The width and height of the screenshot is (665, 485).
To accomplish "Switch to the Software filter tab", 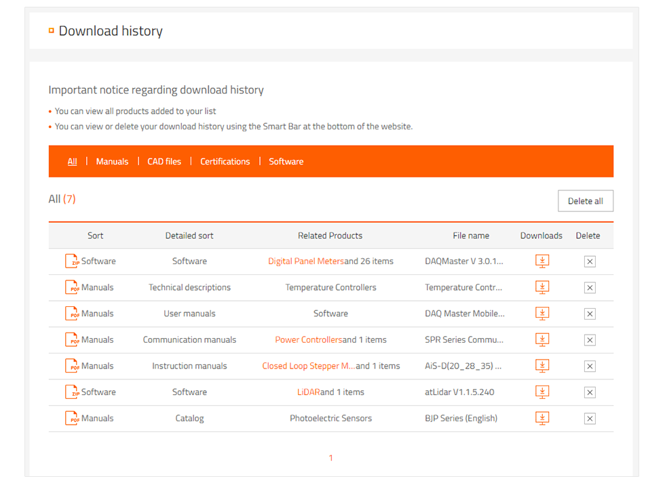I will [x=286, y=162].
